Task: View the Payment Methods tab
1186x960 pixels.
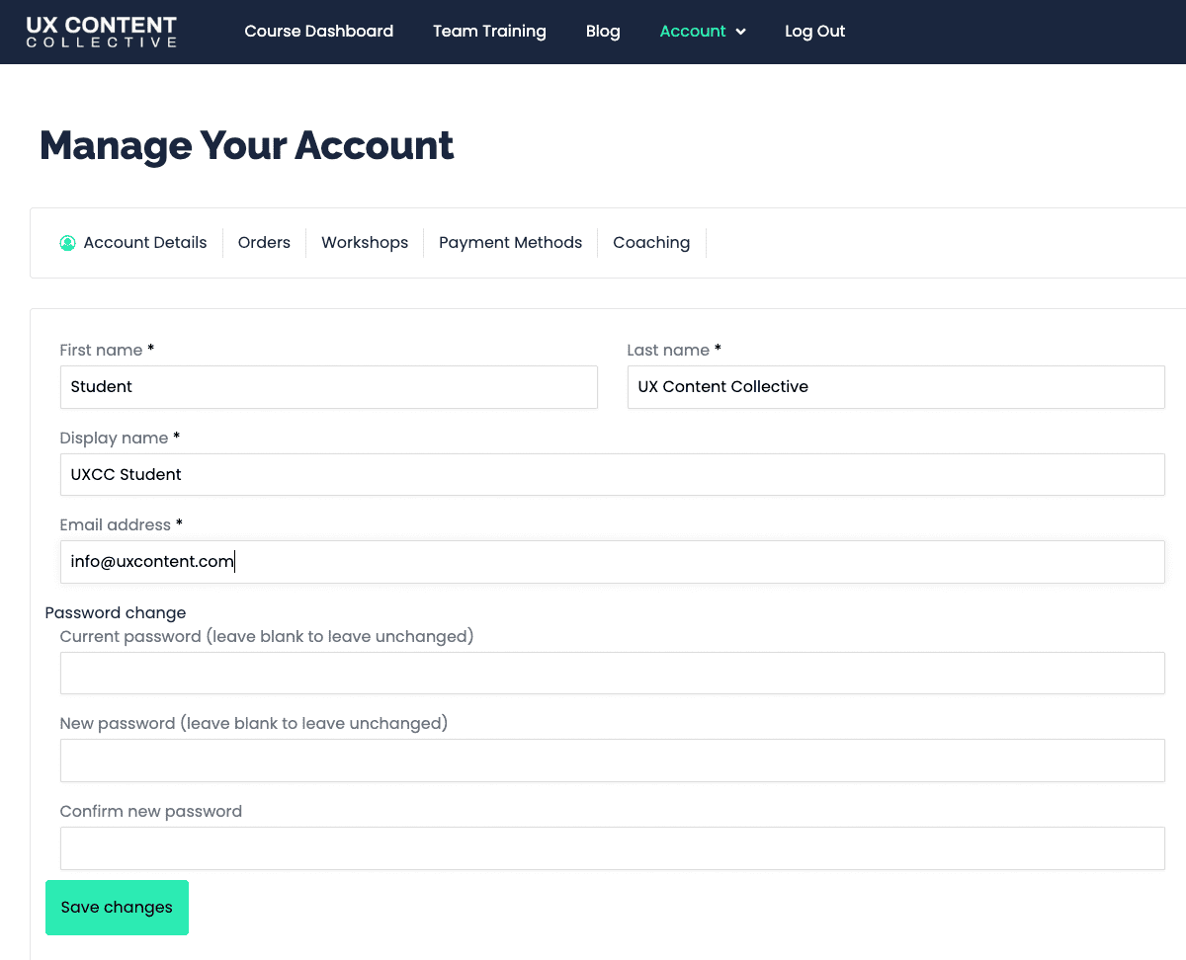Action: point(510,243)
